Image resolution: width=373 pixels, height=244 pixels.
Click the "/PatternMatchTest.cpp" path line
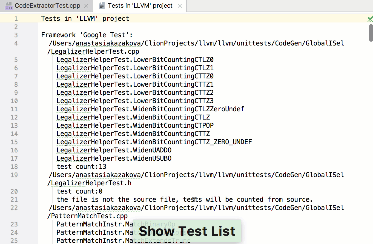click(x=87, y=216)
